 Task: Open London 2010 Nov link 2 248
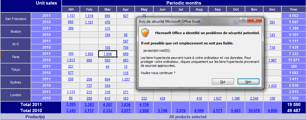coord(254,98)
